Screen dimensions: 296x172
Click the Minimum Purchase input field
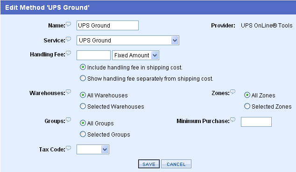(x=256, y=122)
